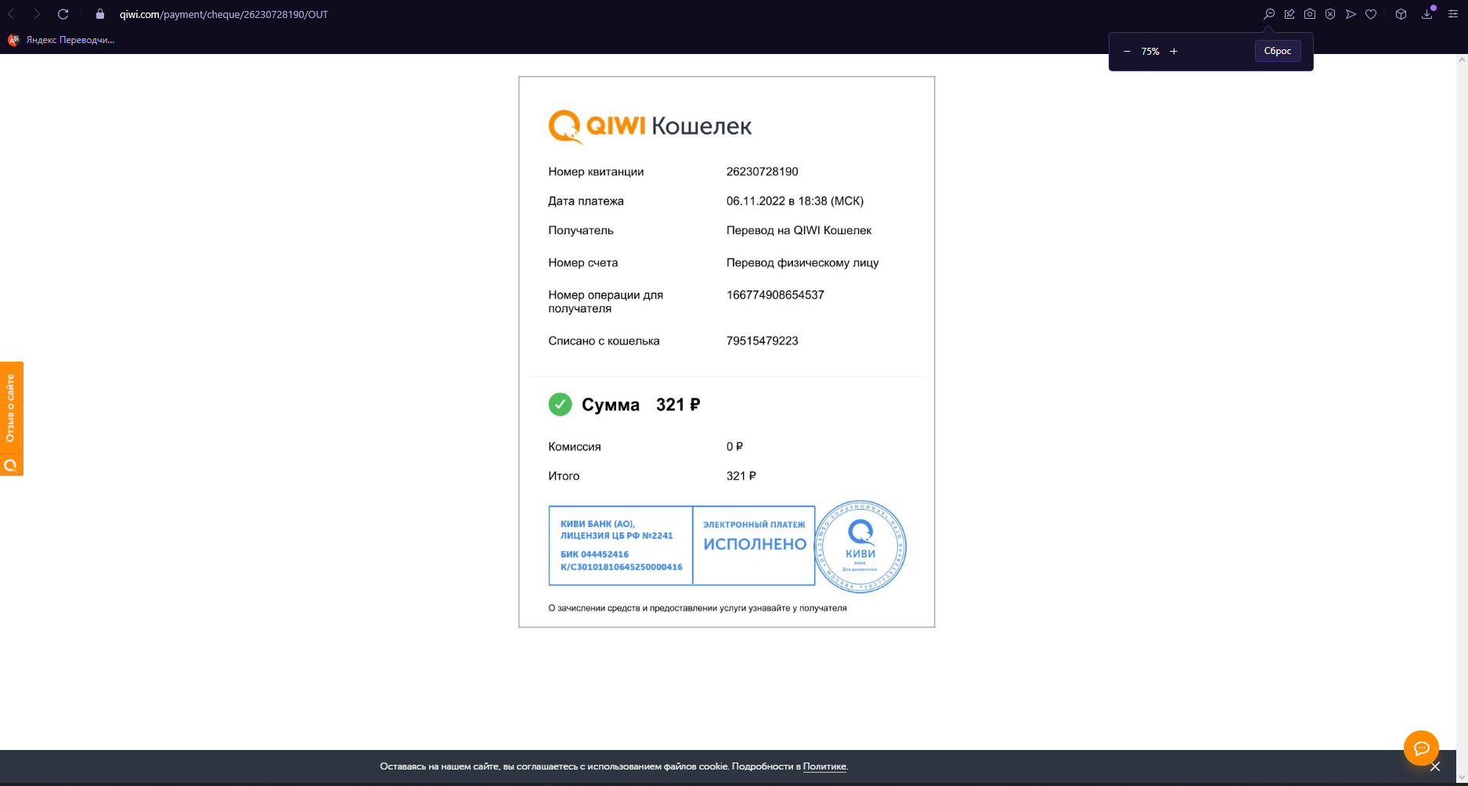Image resolution: width=1468 pixels, height=786 pixels.
Task: Click the browser forward arrow
Action: pyautogui.click(x=37, y=14)
